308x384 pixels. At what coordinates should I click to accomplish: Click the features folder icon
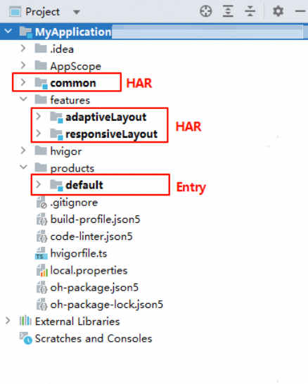[x=41, y=99]
